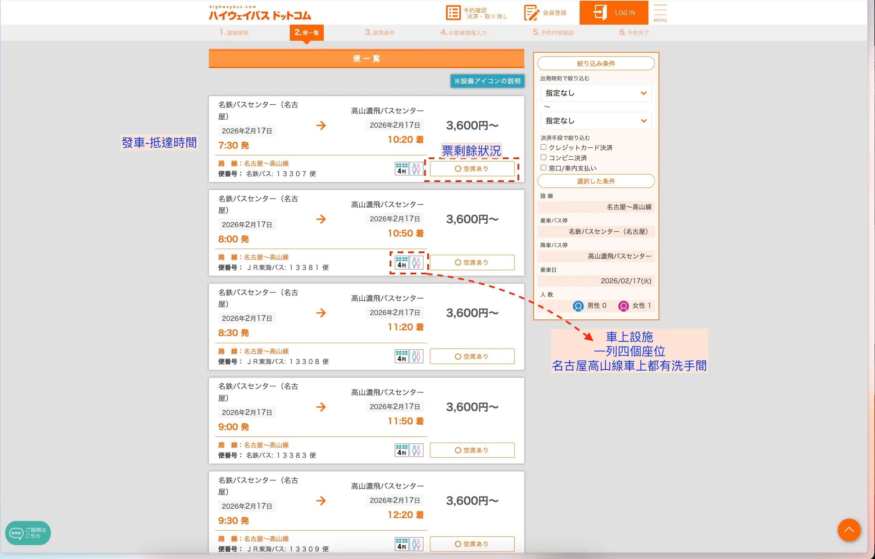Select 空席あり for the 9:00 departure
This screenshot has width=875, height=559.
[x=472, y=450]
